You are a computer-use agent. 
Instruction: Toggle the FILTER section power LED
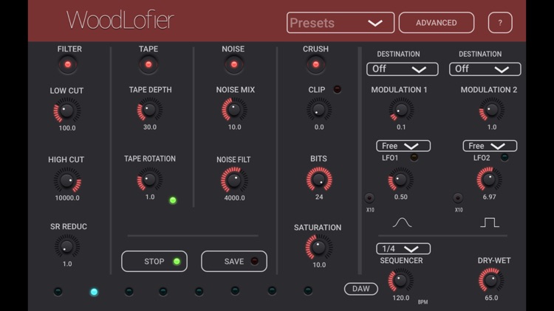coord(68,65)
